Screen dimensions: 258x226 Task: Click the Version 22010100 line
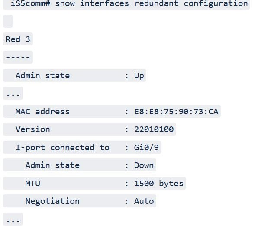(90, 129)
